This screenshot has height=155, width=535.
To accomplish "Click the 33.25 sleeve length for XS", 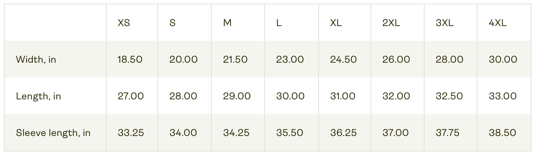I will [x=131, y=133].
